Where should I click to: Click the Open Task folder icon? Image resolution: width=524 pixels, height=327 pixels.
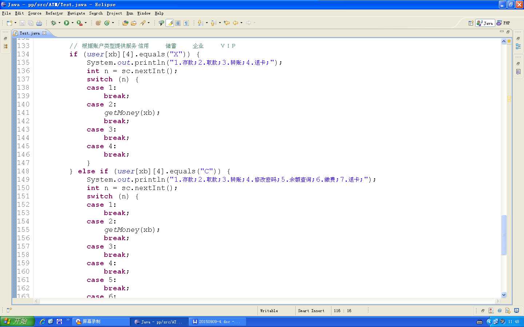coord(134,23)
